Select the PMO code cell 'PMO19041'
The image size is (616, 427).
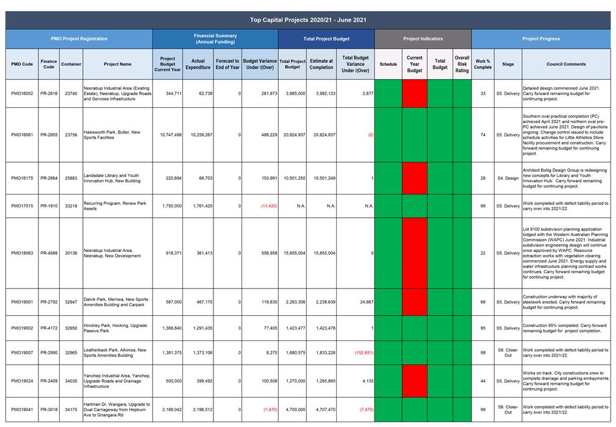[x=22, y=409]
